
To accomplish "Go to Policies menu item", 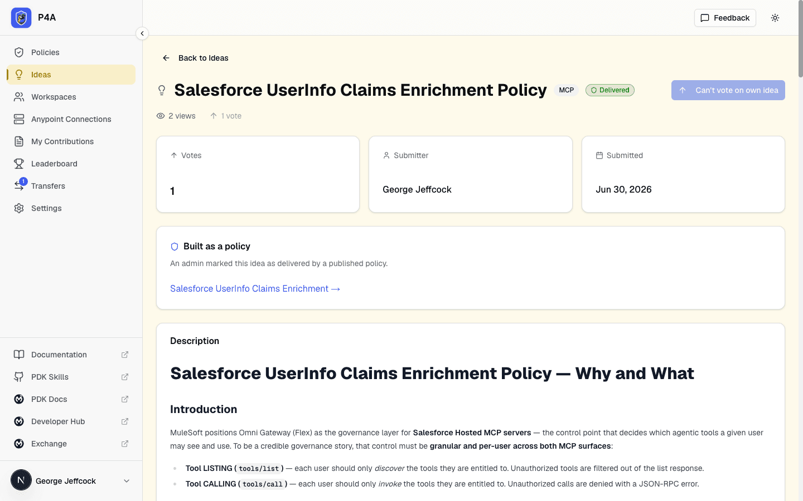I will click(x=71, y=52).
